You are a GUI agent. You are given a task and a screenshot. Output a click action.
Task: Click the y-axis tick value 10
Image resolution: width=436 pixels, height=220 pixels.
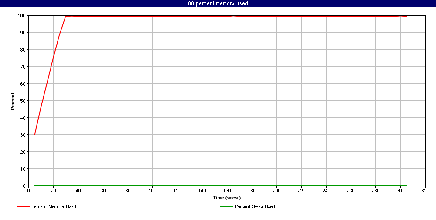24,169
